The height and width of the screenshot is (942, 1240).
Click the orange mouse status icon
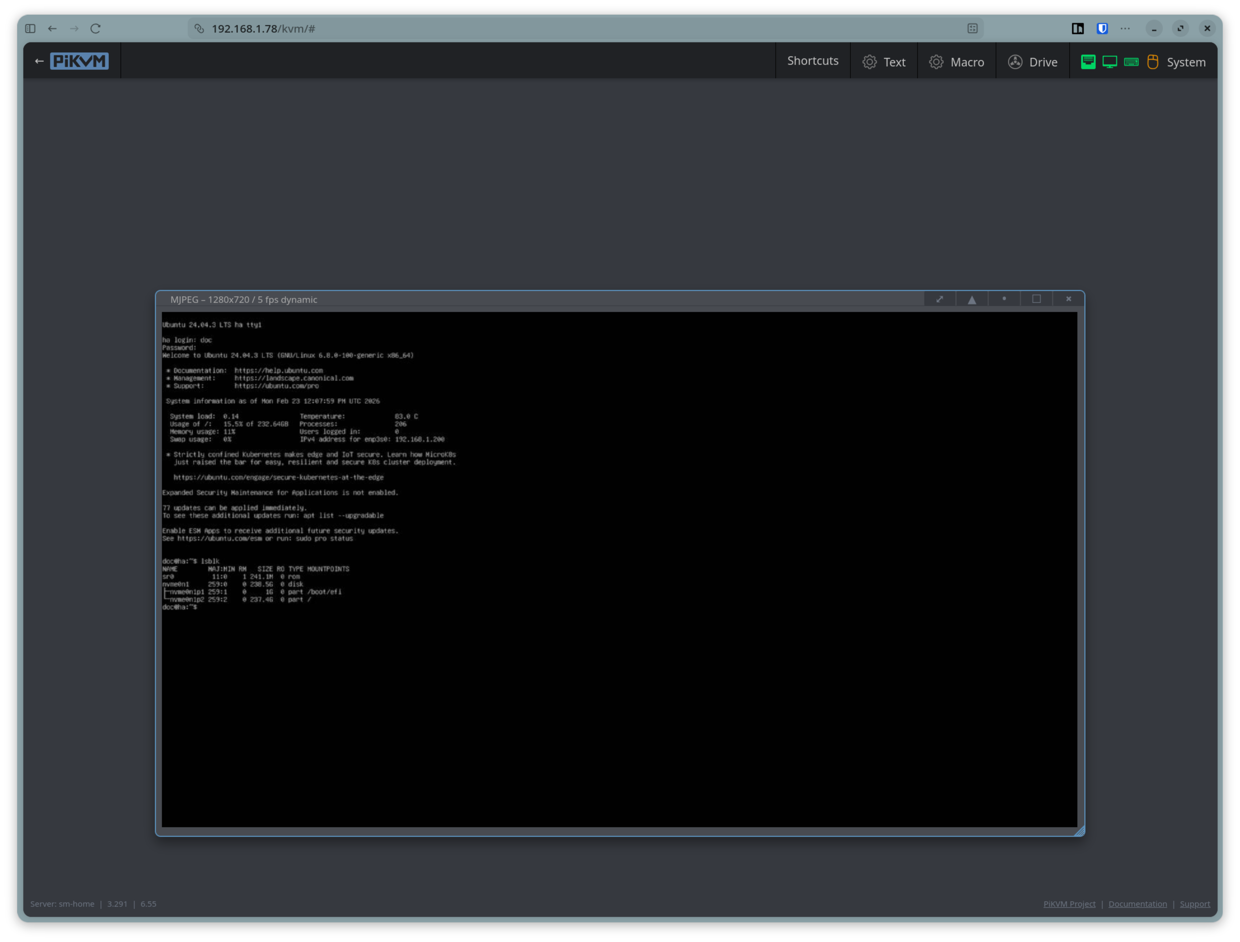click(x=1153, y=62)
